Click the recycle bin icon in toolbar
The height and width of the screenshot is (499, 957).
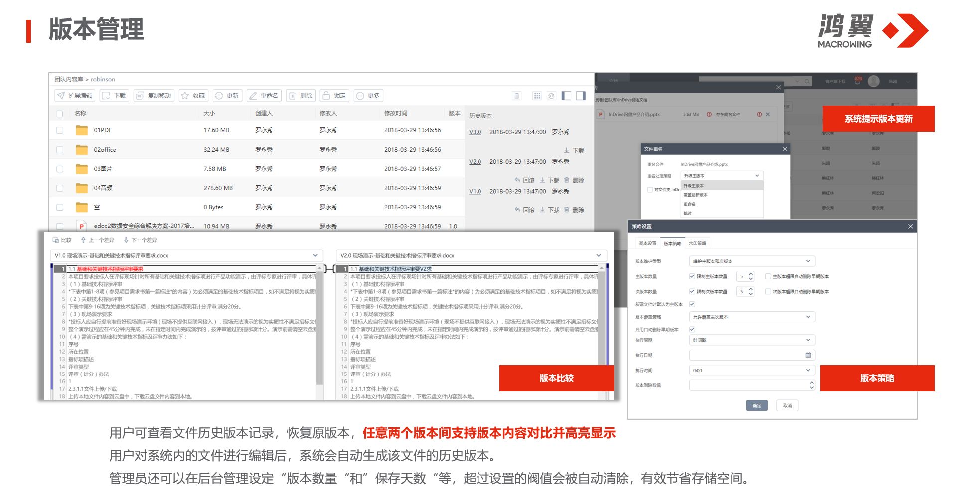coord(517,96)
